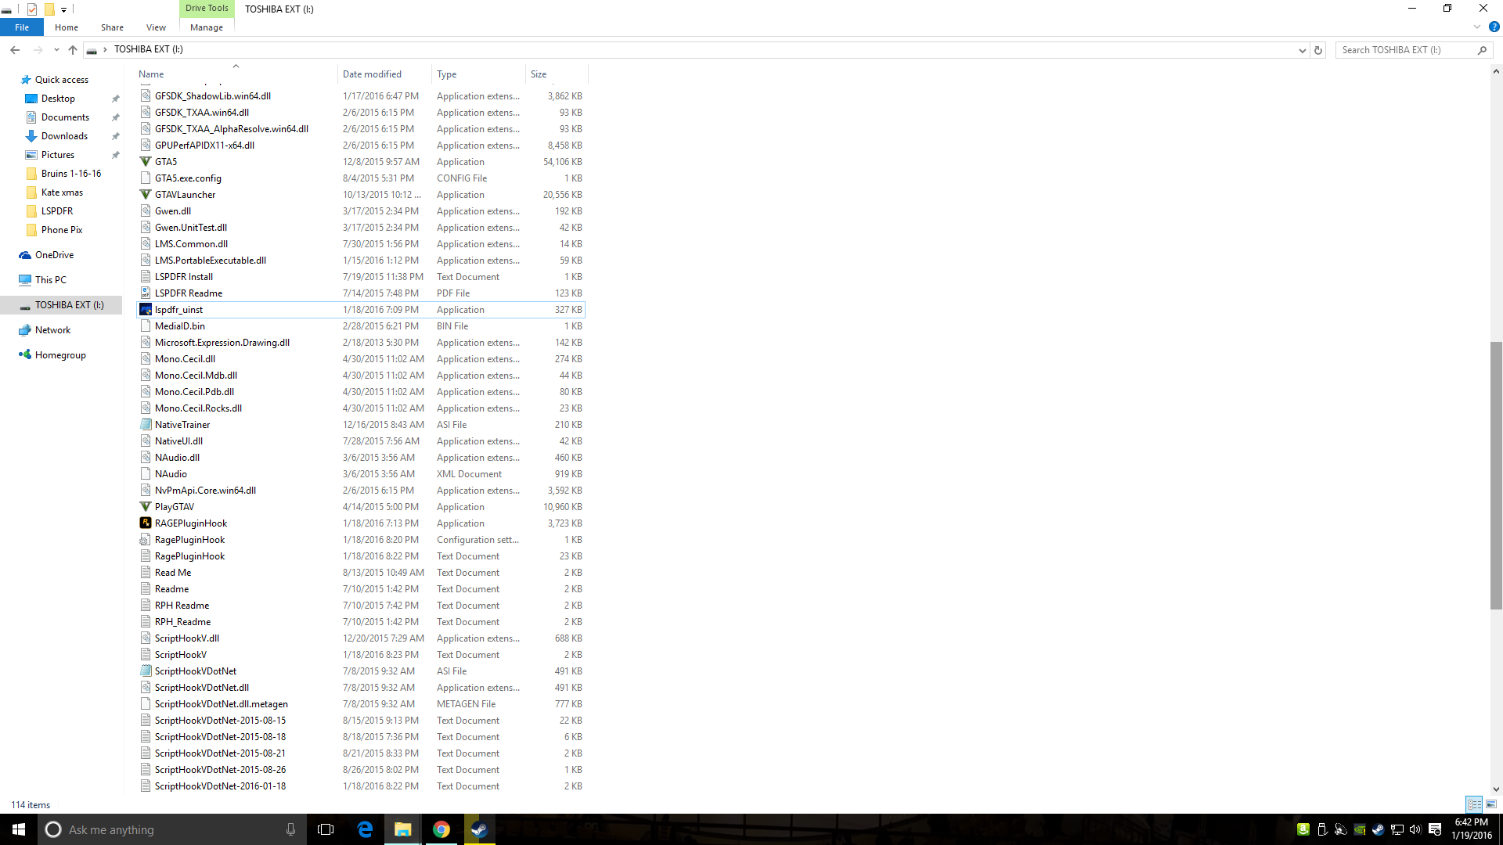Image resolution: width=1503 pixels, height=845 pixels.
Task: Expand the address bar history dropdown
Action: click(1302, 50)
